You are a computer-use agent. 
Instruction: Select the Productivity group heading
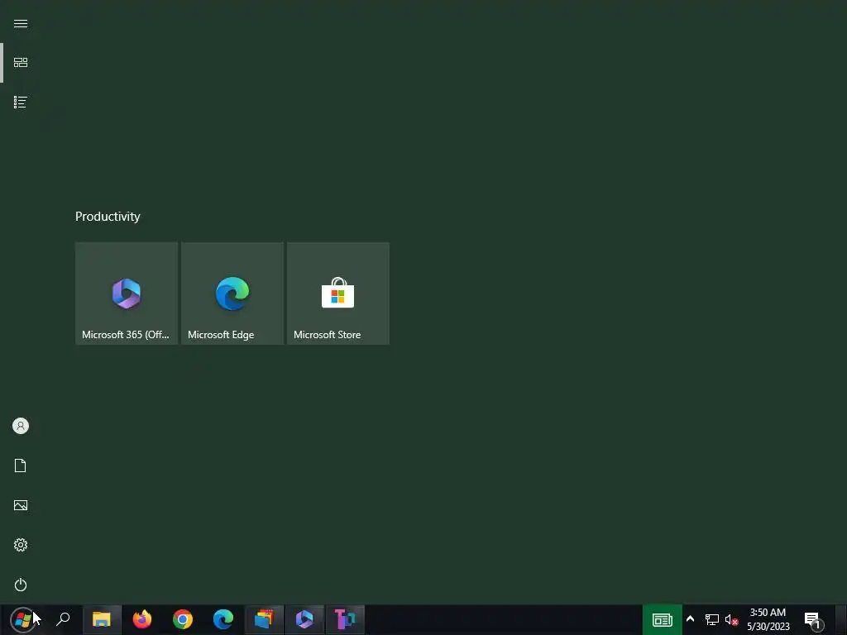coord(108,217)
